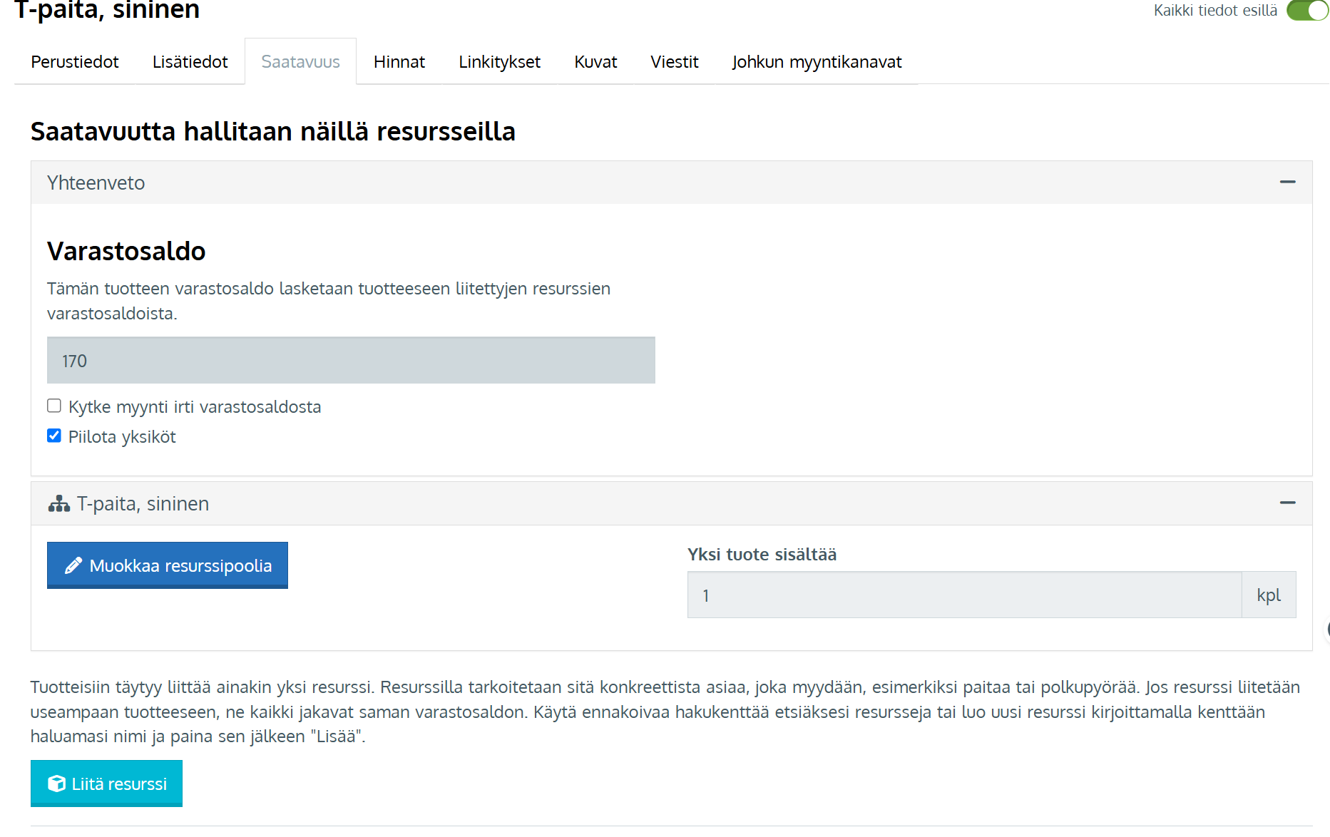1330x837 pixels.
Task: Click the Yhteenveto panel header title
Action: tap(96, 183)
